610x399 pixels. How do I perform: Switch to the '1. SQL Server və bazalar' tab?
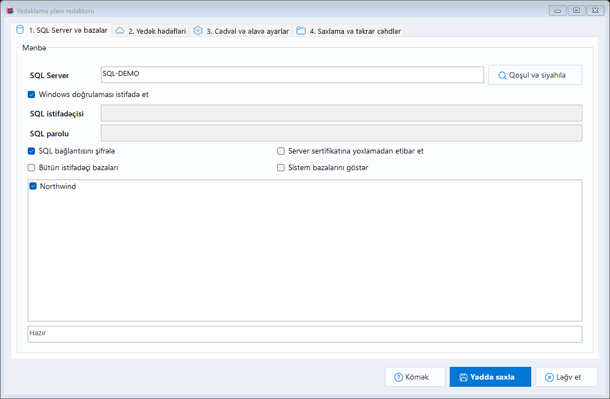tap(62, 30)
